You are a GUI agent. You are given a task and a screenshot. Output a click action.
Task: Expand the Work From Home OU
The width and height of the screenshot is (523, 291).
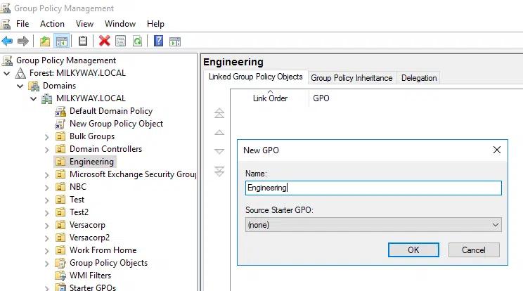[x=46, y=251]
